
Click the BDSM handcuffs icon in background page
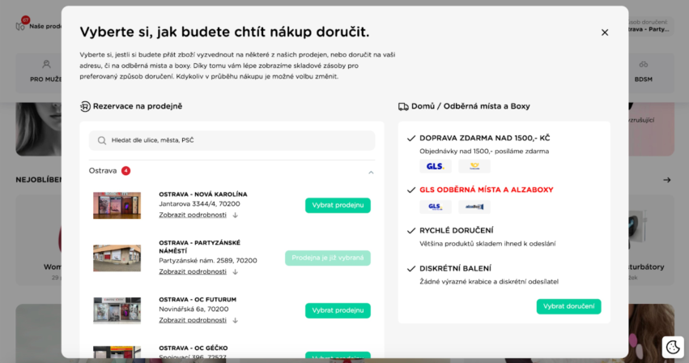(644, 65)
